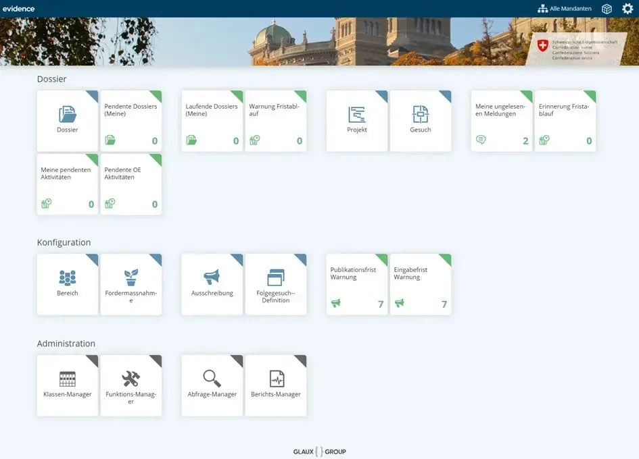
Task: Click count 0 in Erinnerung Fristablauf tile
Action: [x=589, y=141]
